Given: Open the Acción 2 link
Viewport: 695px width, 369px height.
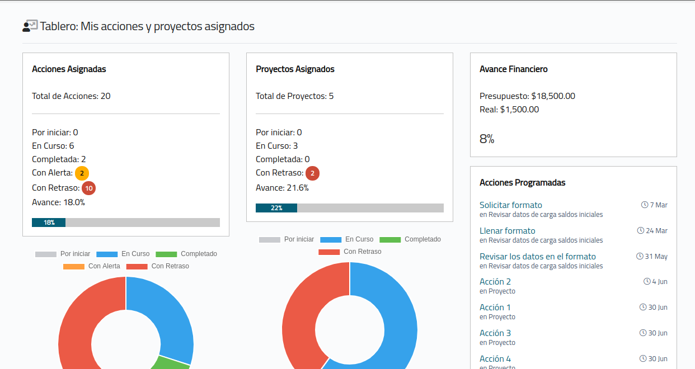Looking at the screenshot, I should (x=495, y=282).
